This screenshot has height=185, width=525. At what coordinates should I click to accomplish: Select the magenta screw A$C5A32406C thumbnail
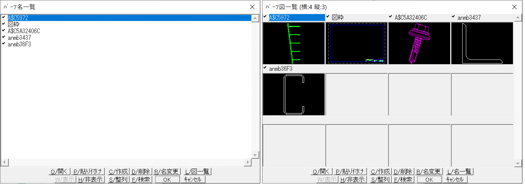[x=419, y=43]
